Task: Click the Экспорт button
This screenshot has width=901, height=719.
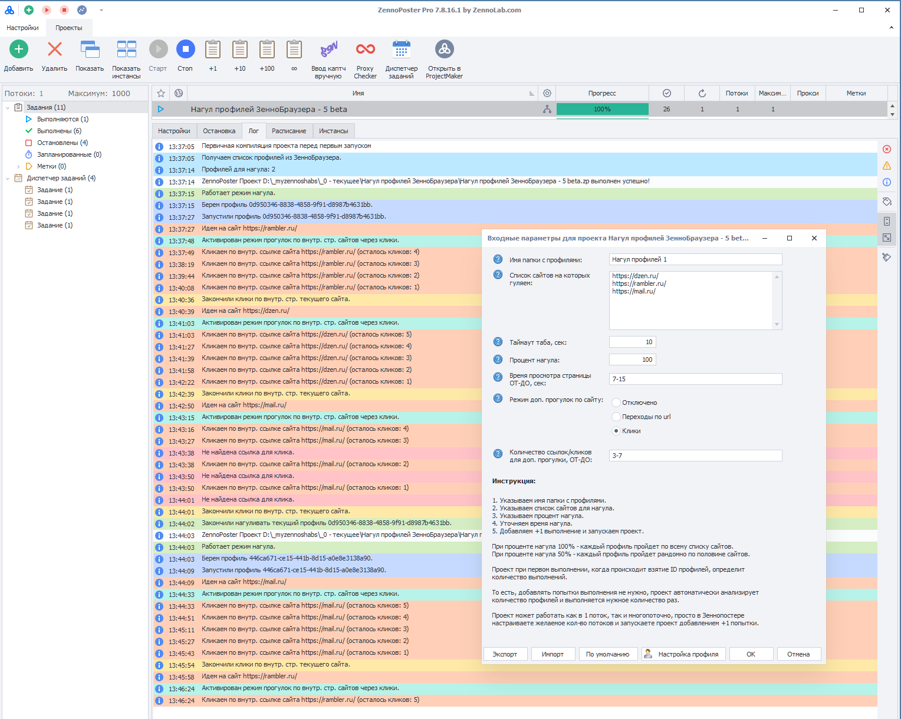Action: click(505, 654)
